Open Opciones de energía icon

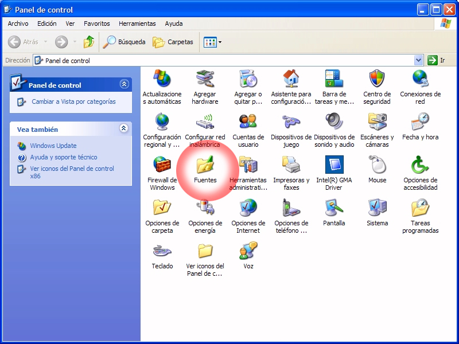[x=205, y=208]
